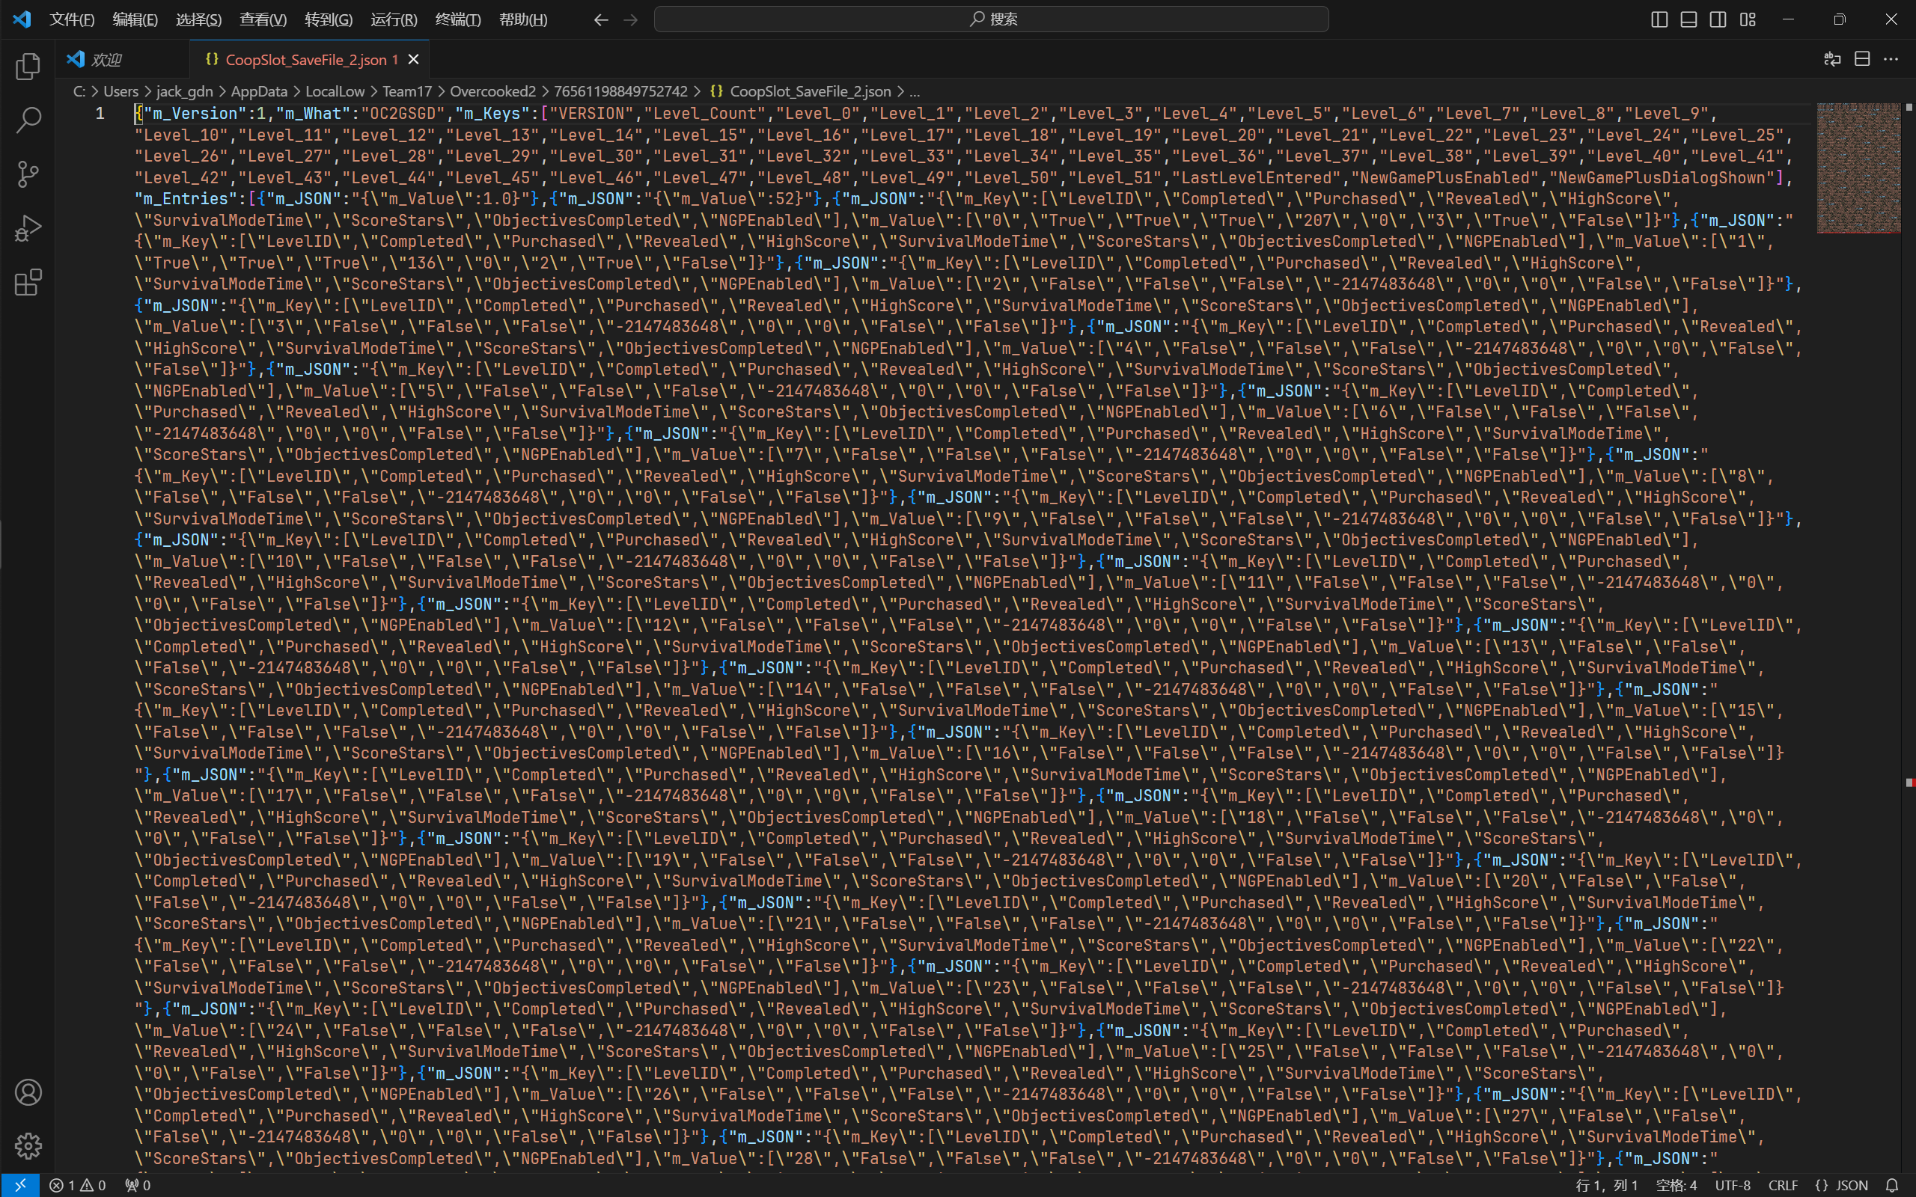Click the minimap code overview
This screenshot has width=1916, height=1197.
[x=1858, y=168]
